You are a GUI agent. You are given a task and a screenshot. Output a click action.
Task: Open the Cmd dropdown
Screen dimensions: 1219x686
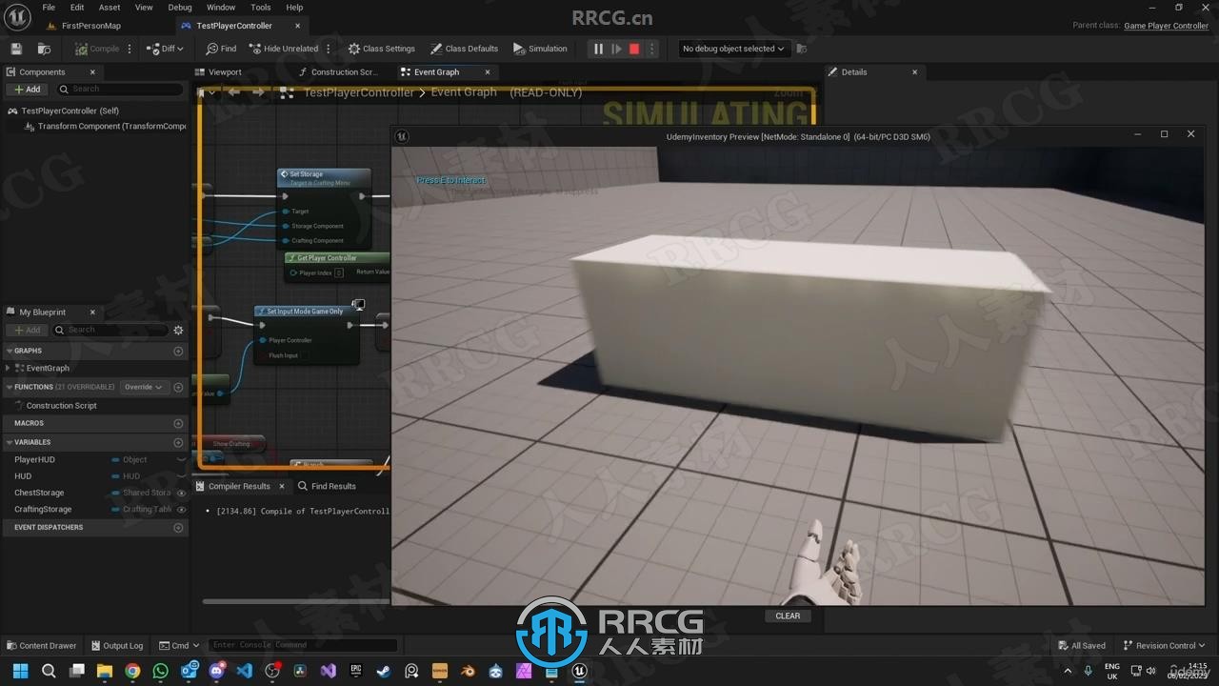pyautogui.click(x=179, y=645)
